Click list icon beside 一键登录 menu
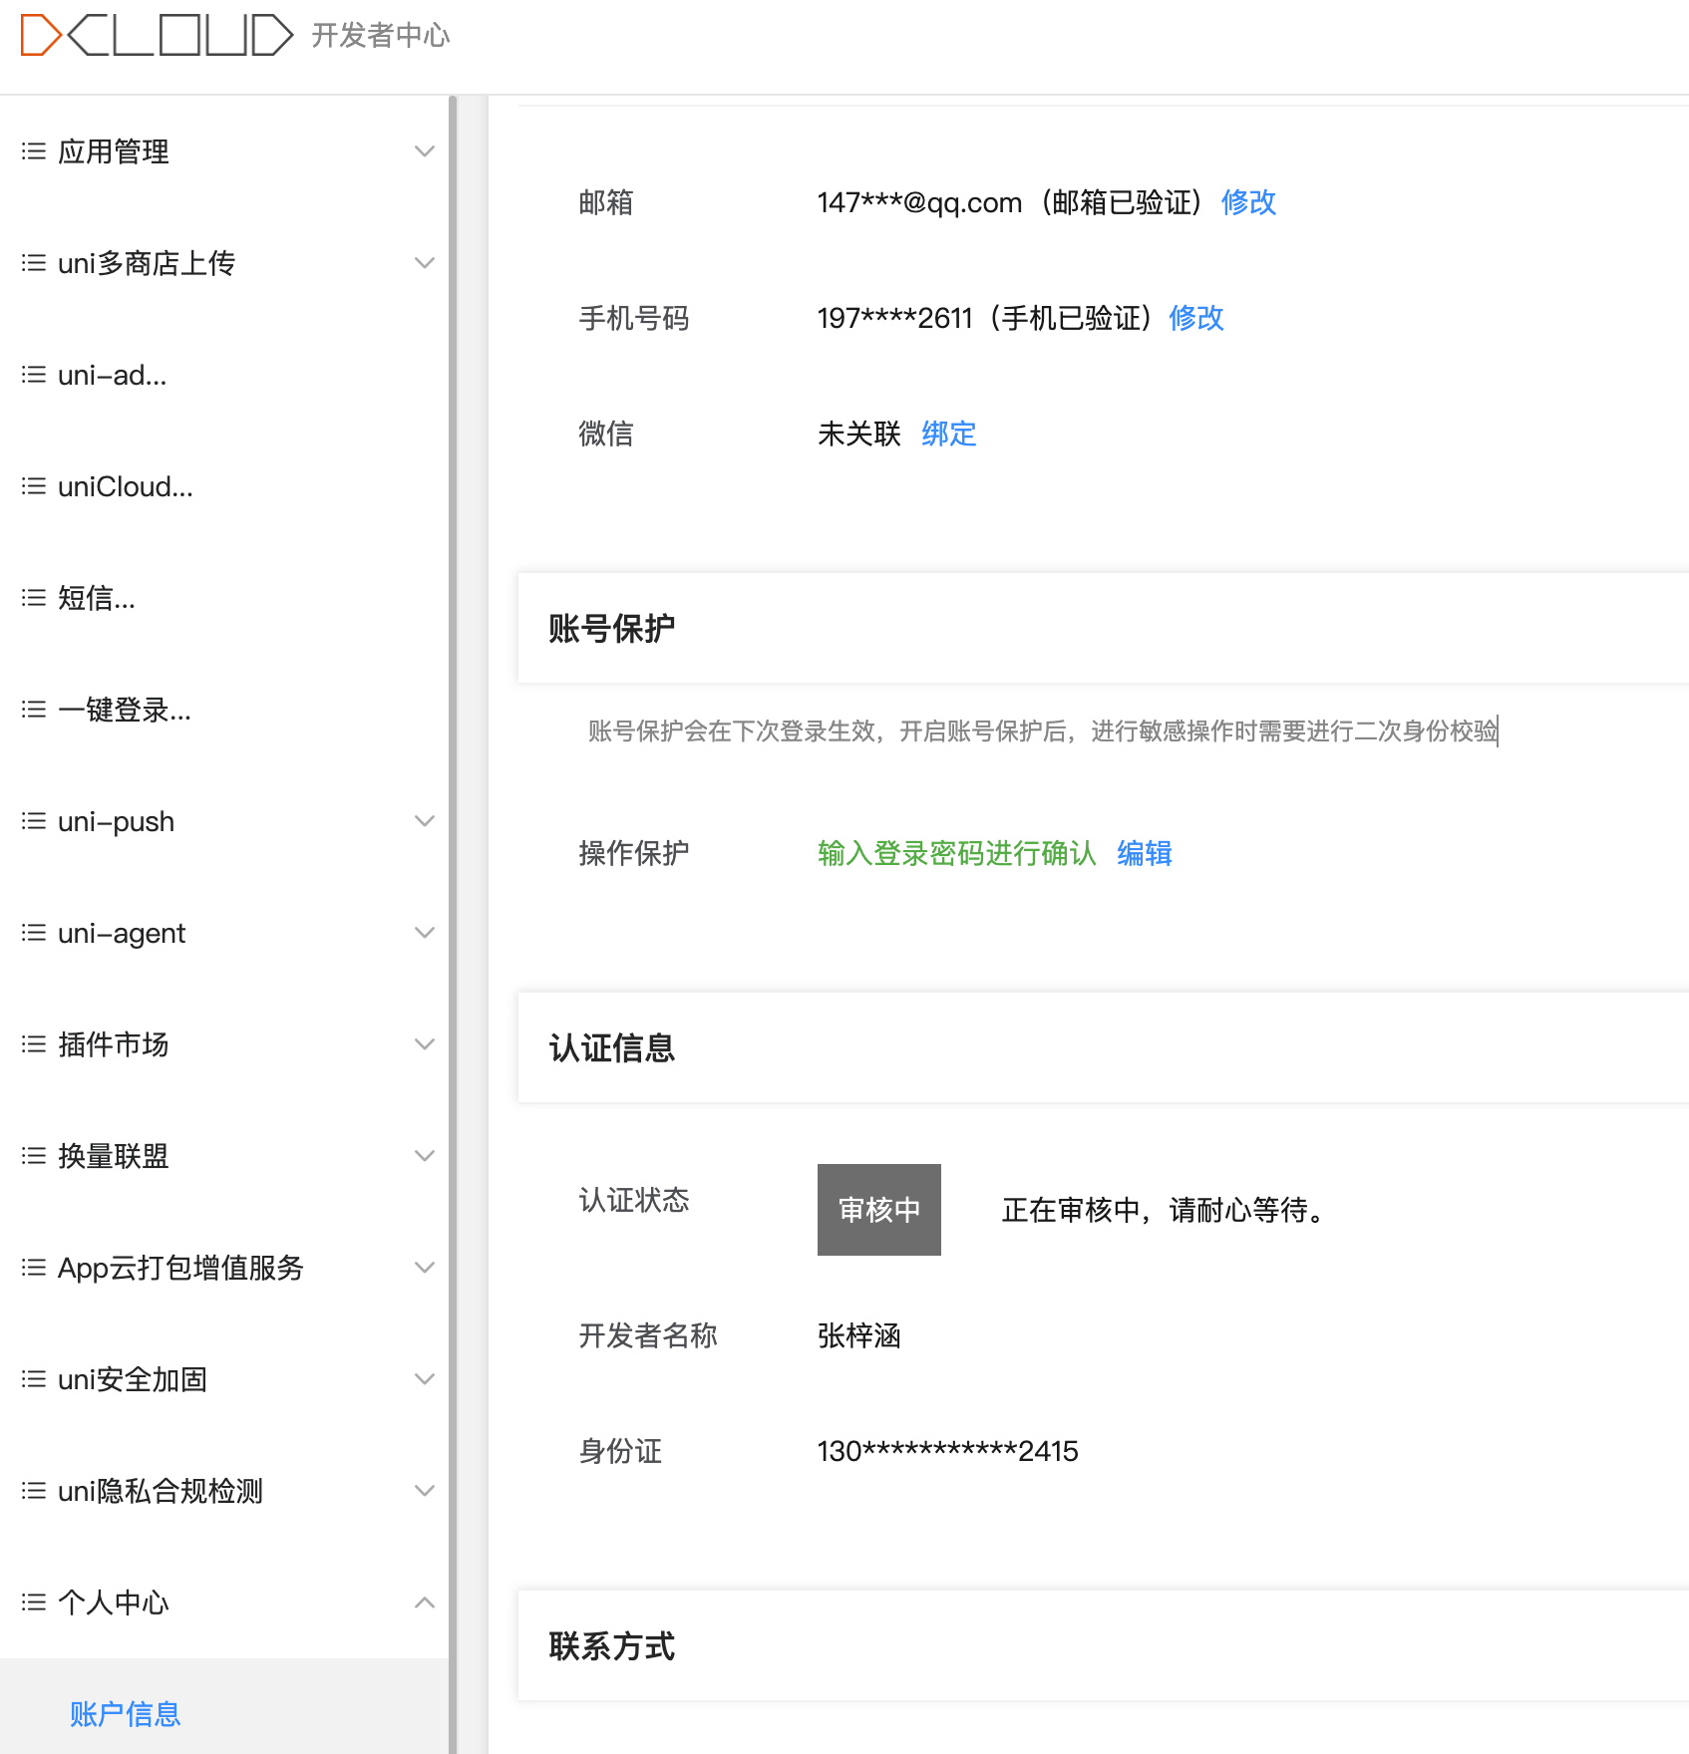 (34, 710)
